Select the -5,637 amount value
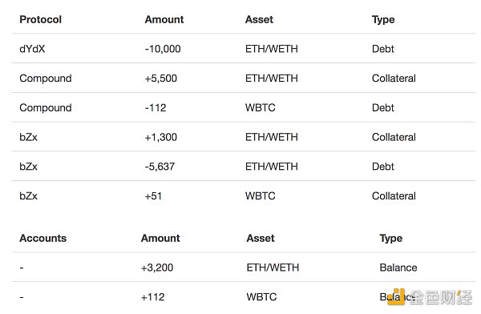 coord(160,167)
